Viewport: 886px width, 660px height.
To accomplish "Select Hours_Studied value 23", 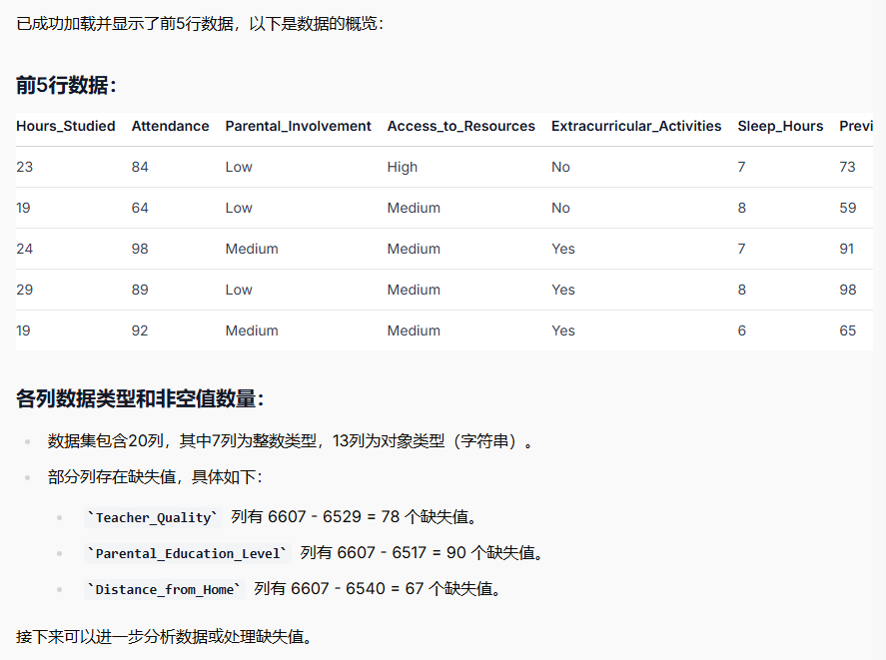I will click(x=24, y=168).
